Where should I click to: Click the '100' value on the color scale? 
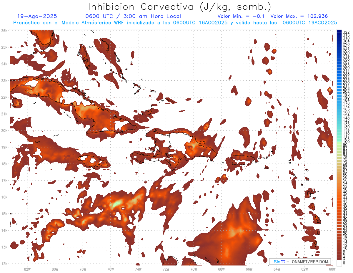pos(346,142)
